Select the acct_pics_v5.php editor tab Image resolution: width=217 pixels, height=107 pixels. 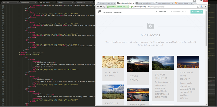(47, 2)
